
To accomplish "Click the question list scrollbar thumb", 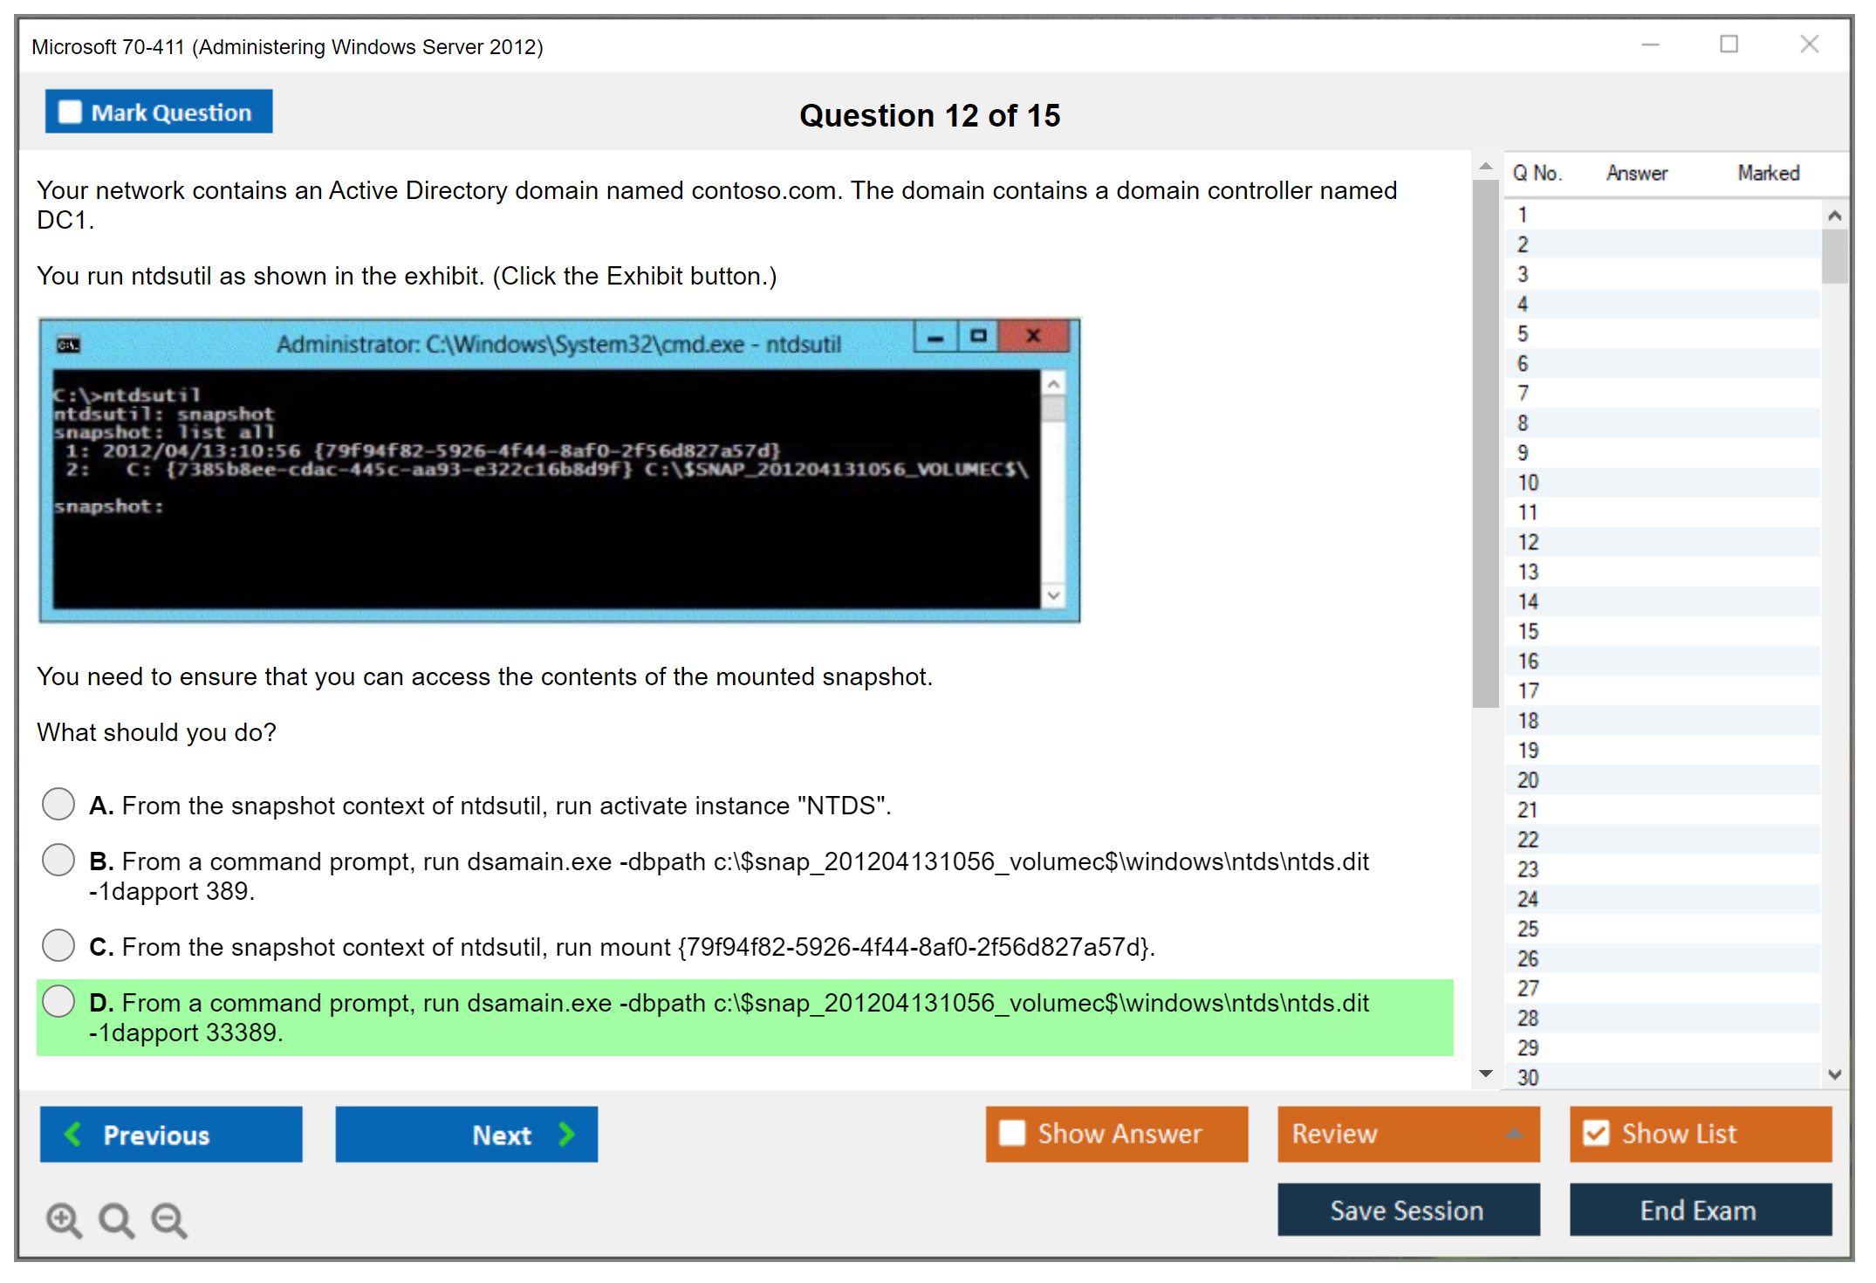I will [1834, 256].
